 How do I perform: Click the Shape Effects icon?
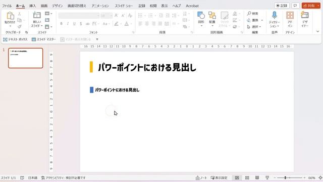(235, 27)
